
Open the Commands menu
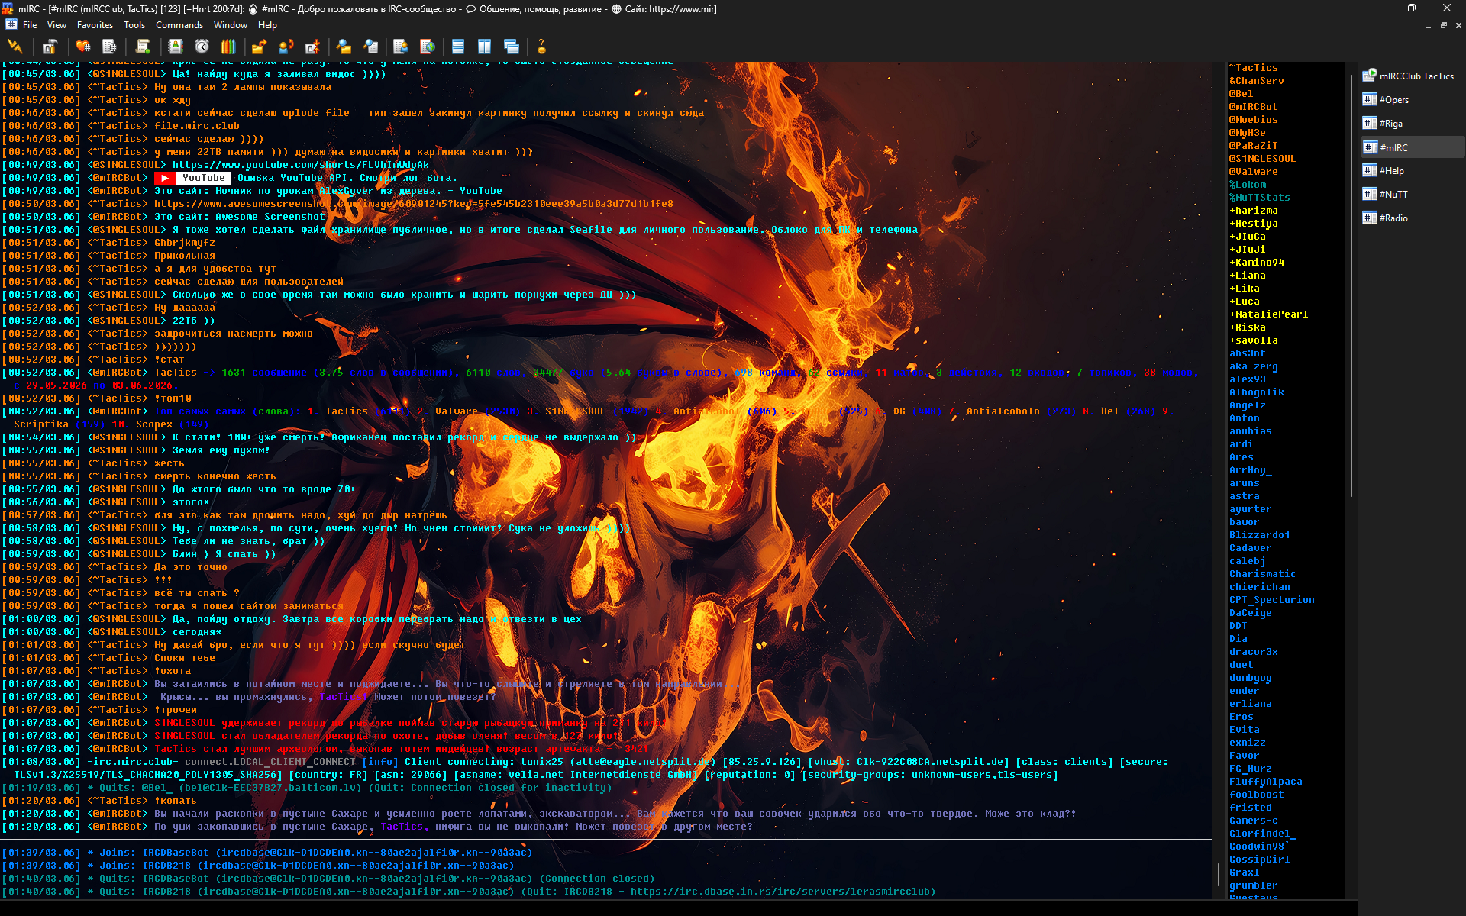point(179,25)
